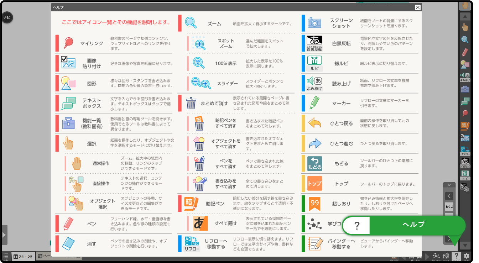
Task: Open the 暗記ペン tool from the sidebar
Action: click(x=465, y=125)
